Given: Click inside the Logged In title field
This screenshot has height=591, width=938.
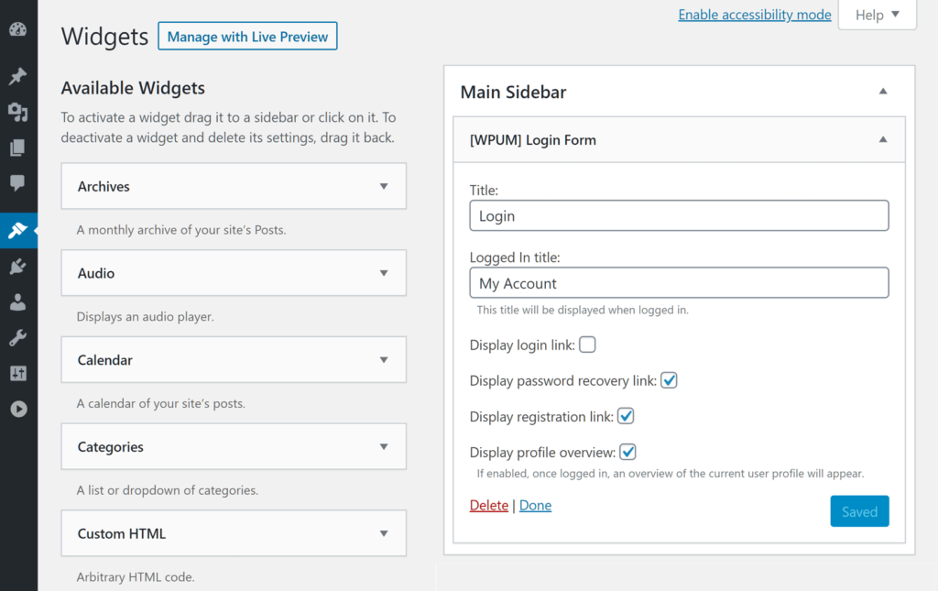Looking at the screenshot, I should 679,282.
